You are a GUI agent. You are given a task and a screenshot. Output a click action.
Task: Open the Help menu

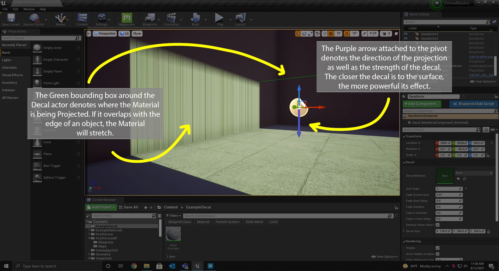click(x=43, y=9)
